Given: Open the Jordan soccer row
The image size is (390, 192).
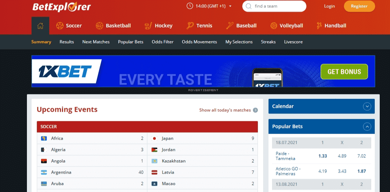Looking at the screenshot, I should (x=203, y=150).
